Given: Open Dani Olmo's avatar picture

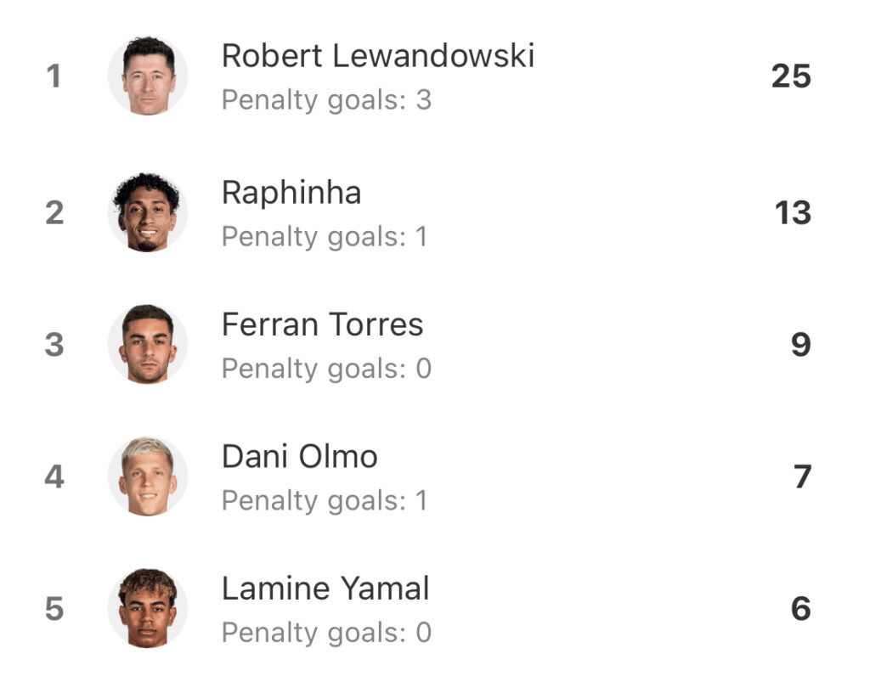Looking at the screenshot, I should pos(148,476).
